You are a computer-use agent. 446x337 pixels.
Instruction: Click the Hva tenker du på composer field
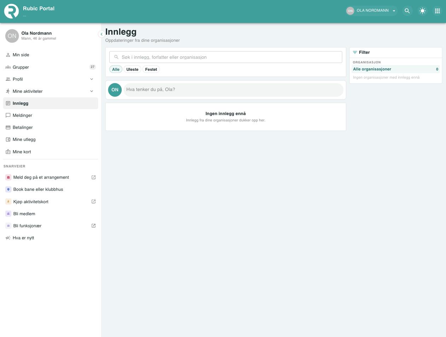233,90
